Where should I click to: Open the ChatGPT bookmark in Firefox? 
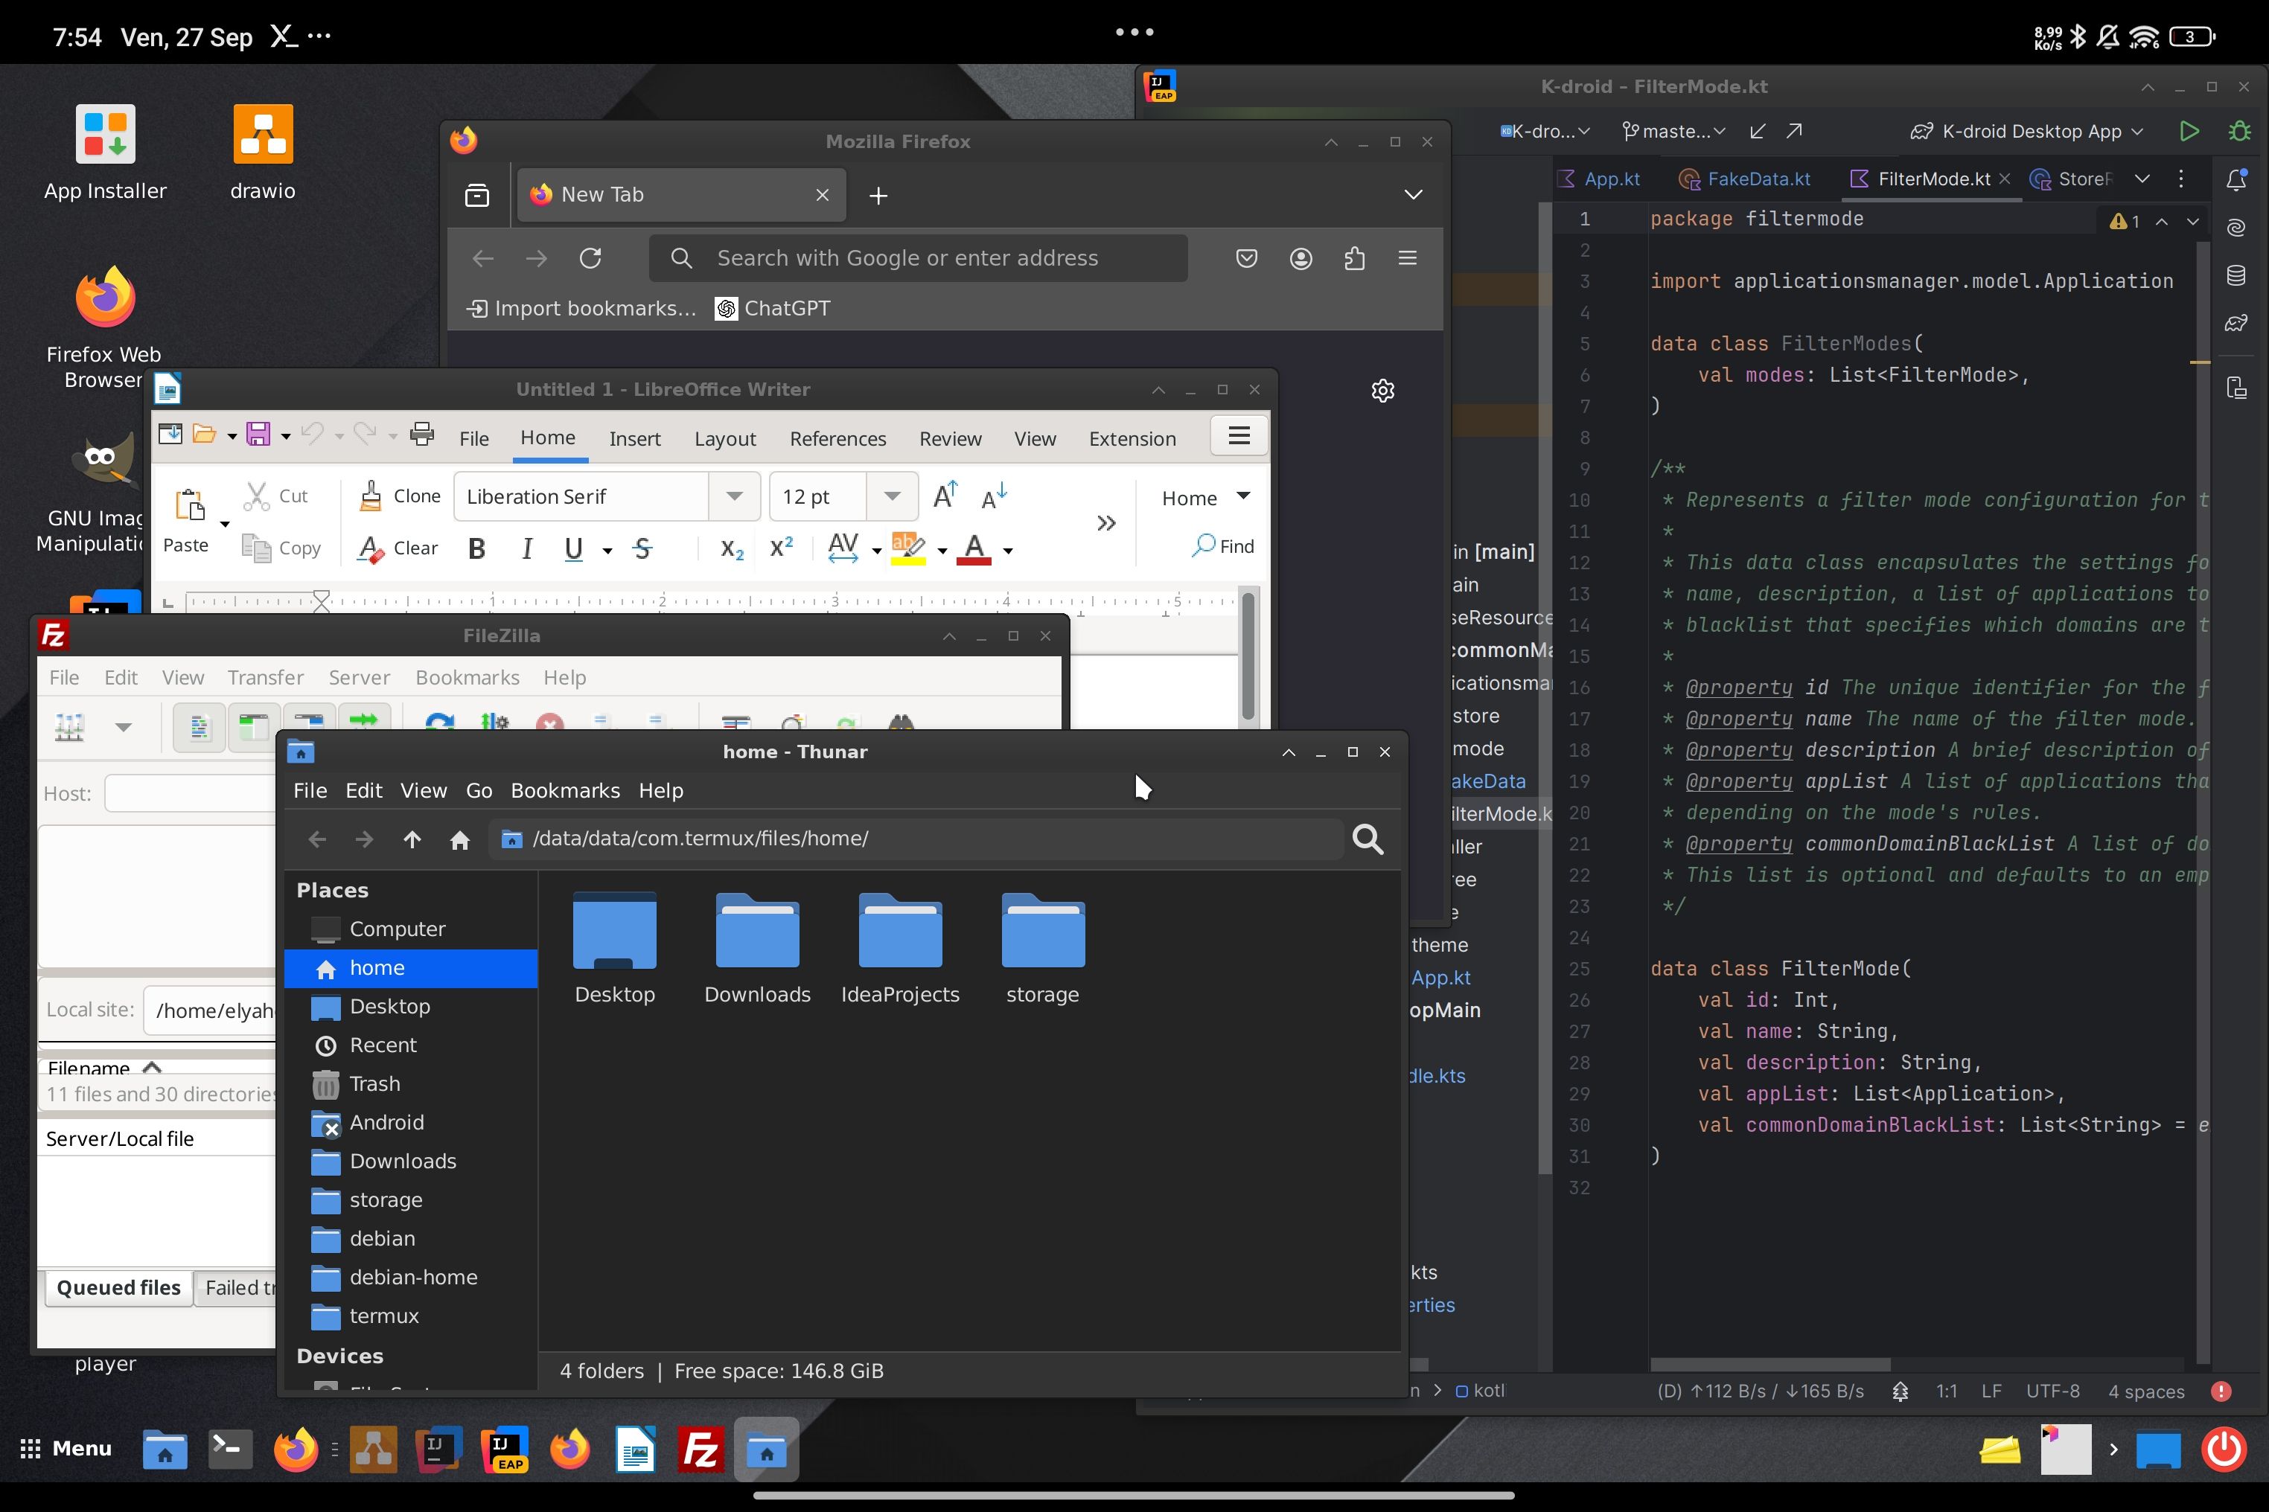[773, 309]
